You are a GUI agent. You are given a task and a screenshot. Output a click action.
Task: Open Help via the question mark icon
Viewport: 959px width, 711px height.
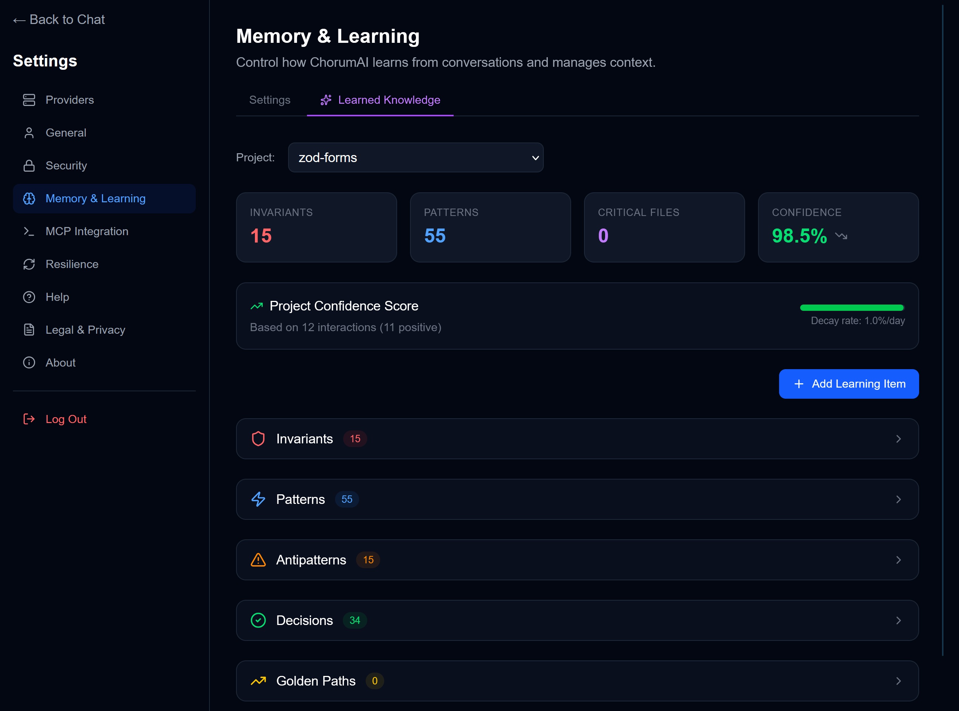(29, 296)
